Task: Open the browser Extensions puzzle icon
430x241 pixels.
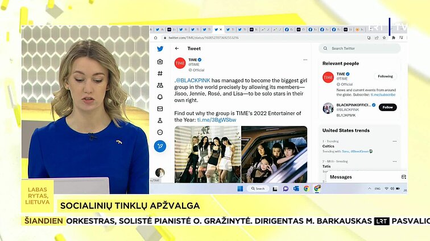Action: [x=393, y=38]
